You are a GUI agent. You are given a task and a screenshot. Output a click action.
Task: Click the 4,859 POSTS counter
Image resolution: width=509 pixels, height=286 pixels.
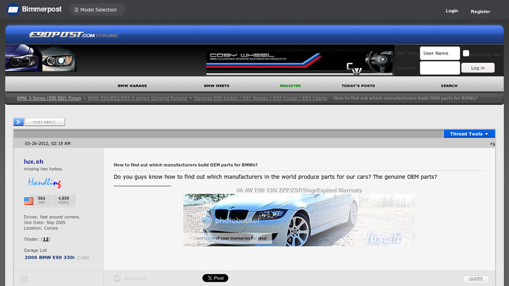pyautogui.click(x=64, y=200)
